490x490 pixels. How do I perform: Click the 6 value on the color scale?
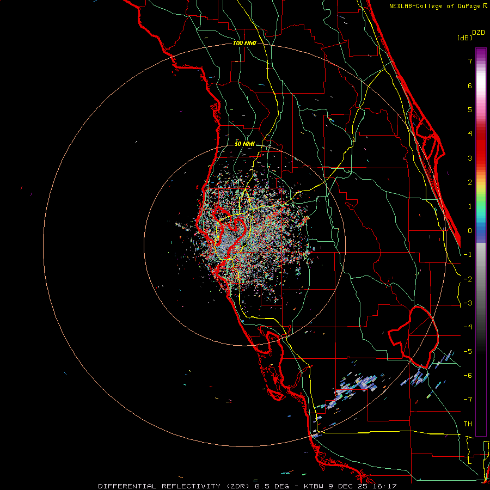tap(470, 85)
